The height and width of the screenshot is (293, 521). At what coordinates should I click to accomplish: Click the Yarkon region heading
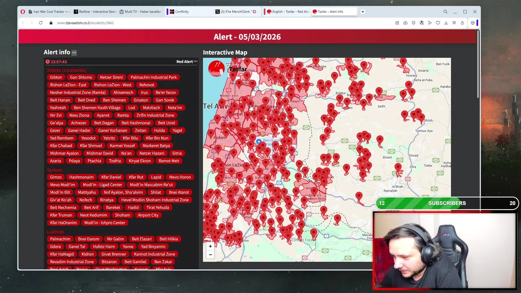click(55, 170)
